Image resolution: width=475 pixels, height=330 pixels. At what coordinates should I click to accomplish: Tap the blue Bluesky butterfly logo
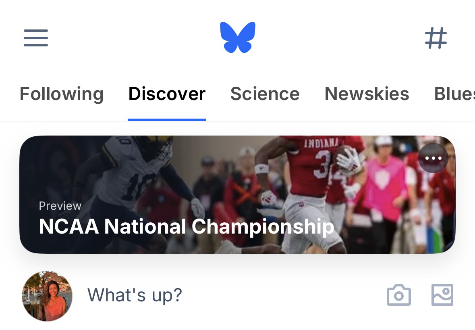click(x=238, y=37)
